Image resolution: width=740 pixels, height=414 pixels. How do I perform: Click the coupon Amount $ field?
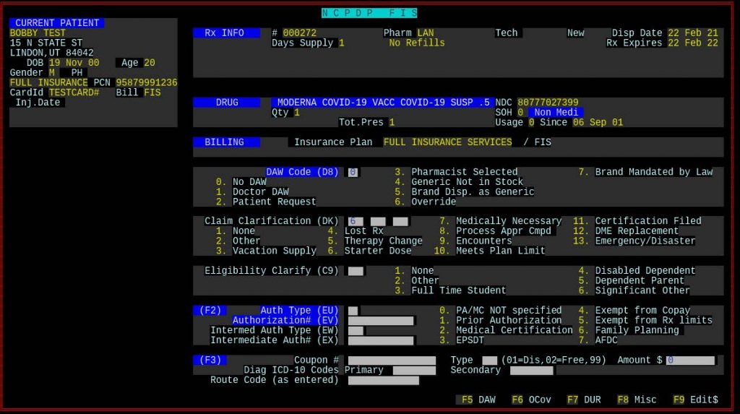pyautogui.click(x=690, y=361)
